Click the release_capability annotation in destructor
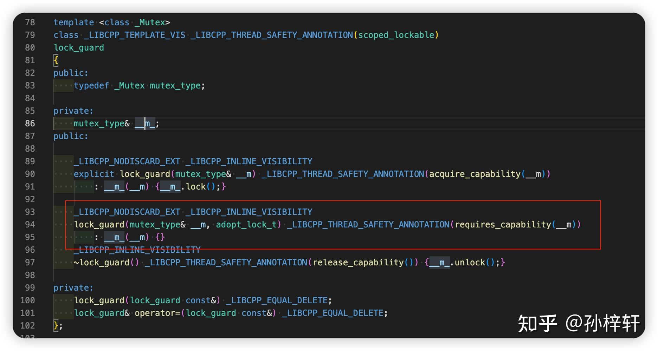The height and width of the screenshot is (351, 658). 358,263
